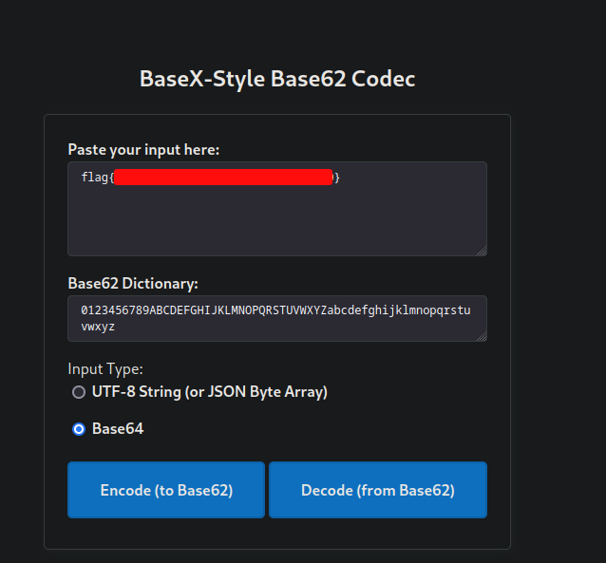This screenshot has width=606, height=563.
Task: Click the "Paste your input here:" label
Action: click(x=143, y=149)
